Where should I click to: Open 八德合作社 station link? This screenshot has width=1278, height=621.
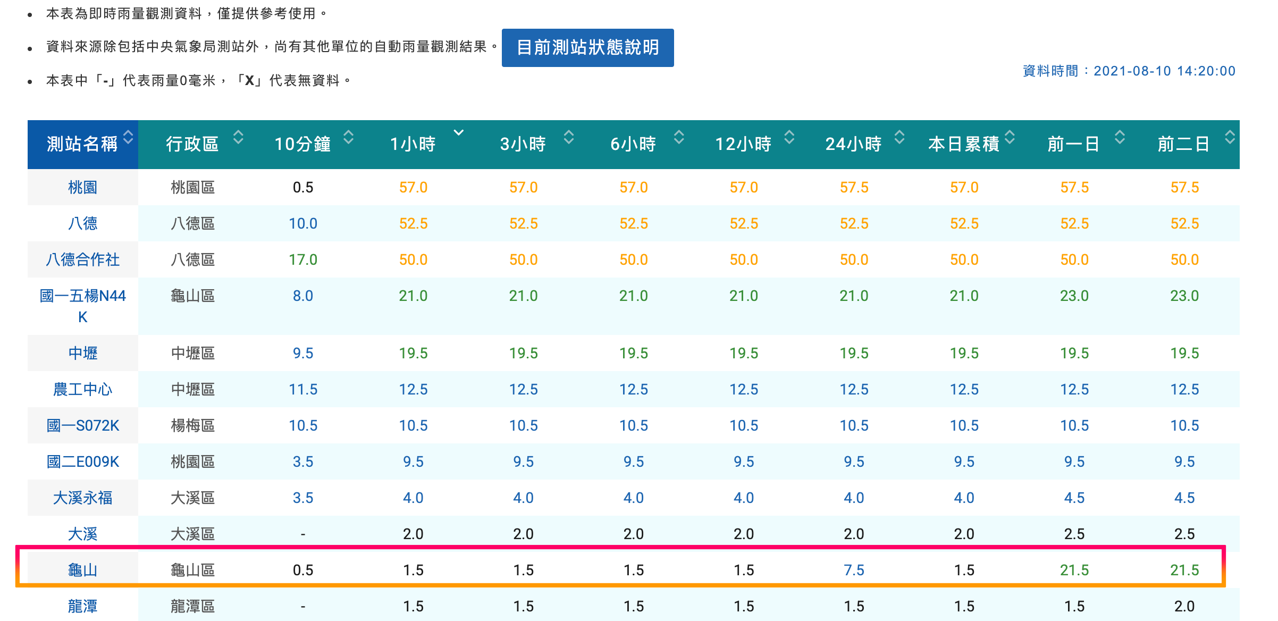click(x=82, y=259)
